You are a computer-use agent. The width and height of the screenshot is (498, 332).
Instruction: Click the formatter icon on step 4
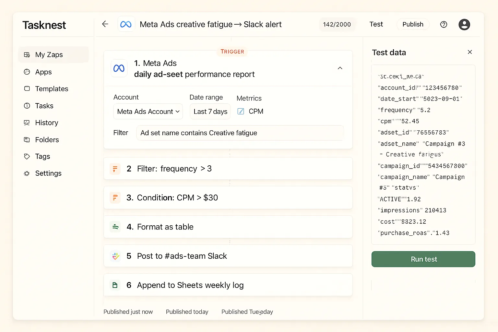click(x=115, y=227)
